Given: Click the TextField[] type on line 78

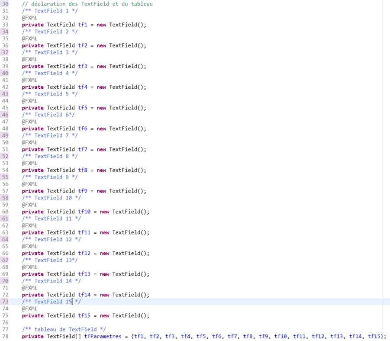Looking at the screenshot, I should (64, 337).
